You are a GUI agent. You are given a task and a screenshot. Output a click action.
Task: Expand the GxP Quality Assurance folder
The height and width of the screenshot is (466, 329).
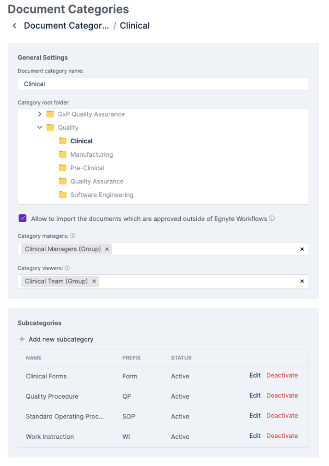(40, 114)
